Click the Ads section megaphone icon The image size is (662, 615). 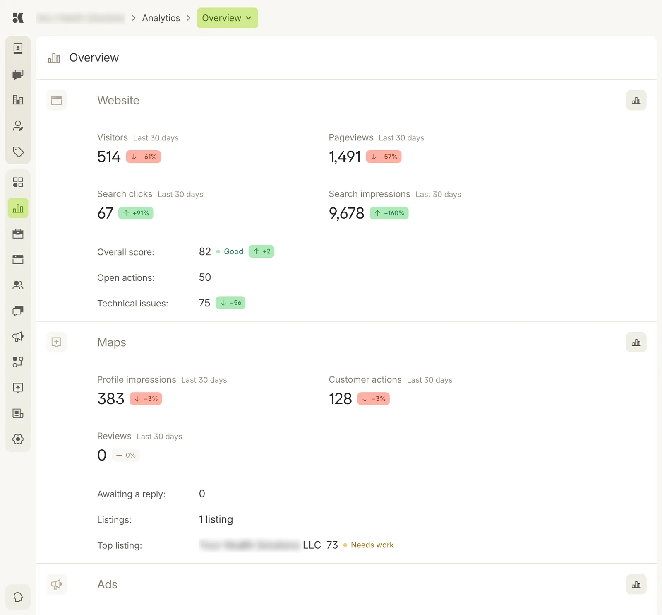(x=56, y=584)
